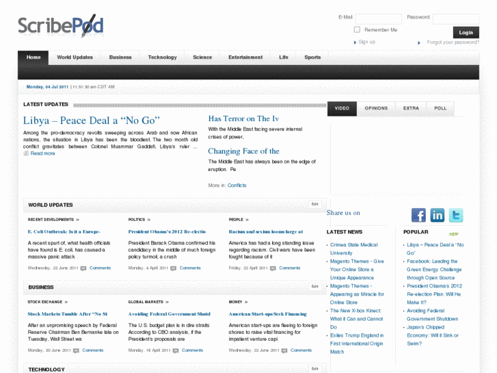Go to Business navigation item
The height and width of the screenshot is (373, 497).
120,57
